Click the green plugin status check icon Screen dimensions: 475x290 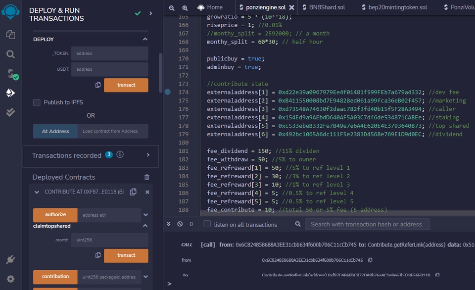coord(138,13)
